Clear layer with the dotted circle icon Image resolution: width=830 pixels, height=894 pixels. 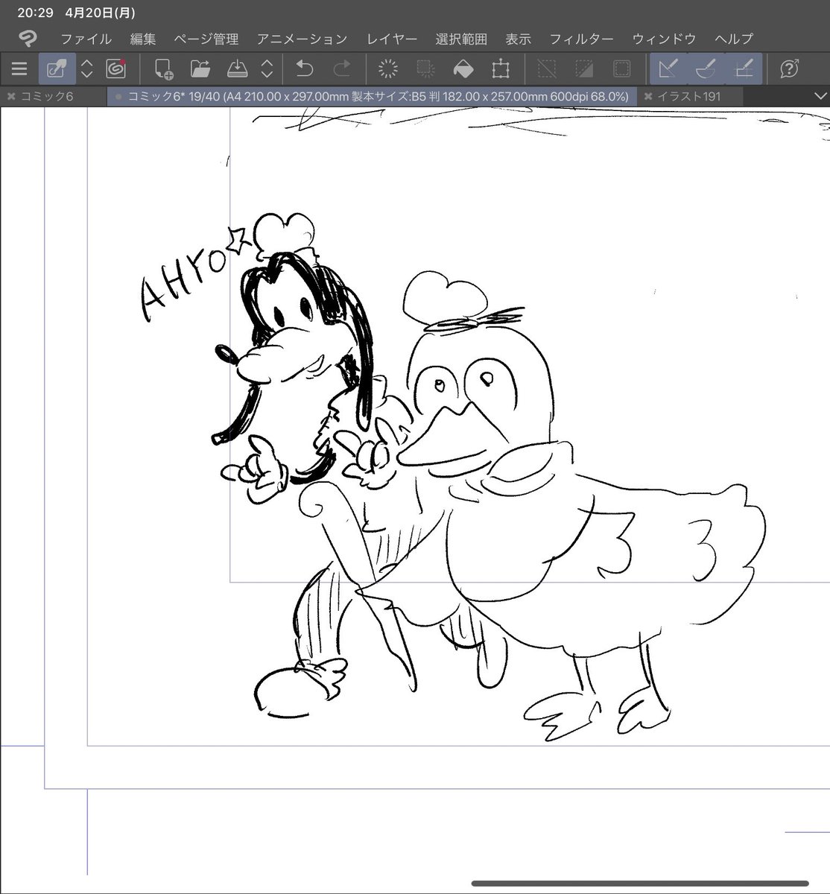388,69
